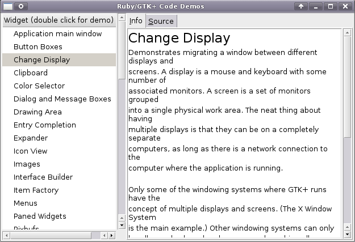Choose the Clipboard demo entry

coord(31,73)
